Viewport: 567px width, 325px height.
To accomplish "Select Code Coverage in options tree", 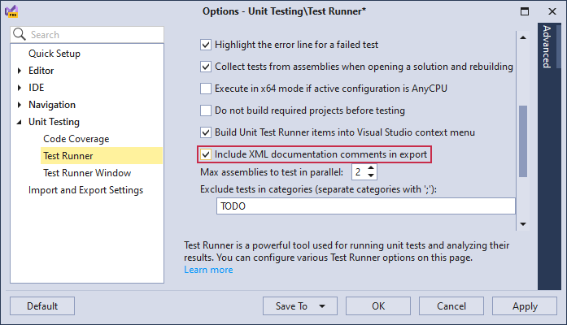I will [76, 139].
